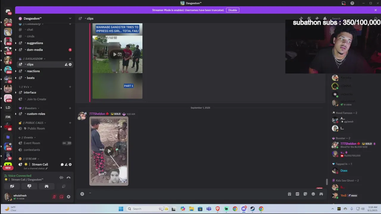Join the Public Room voice channel
381x214 pixels.
click(45, 128)
